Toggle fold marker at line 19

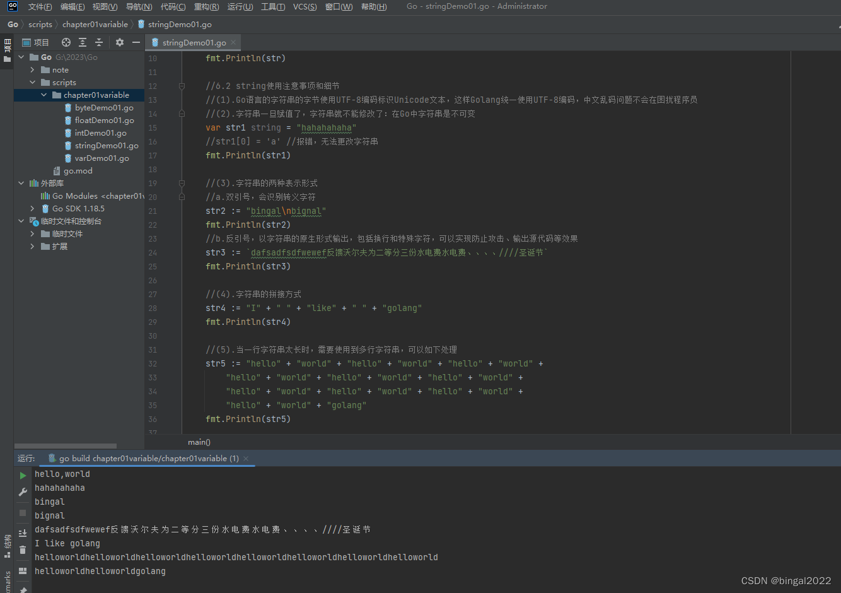tap(182, 183)
